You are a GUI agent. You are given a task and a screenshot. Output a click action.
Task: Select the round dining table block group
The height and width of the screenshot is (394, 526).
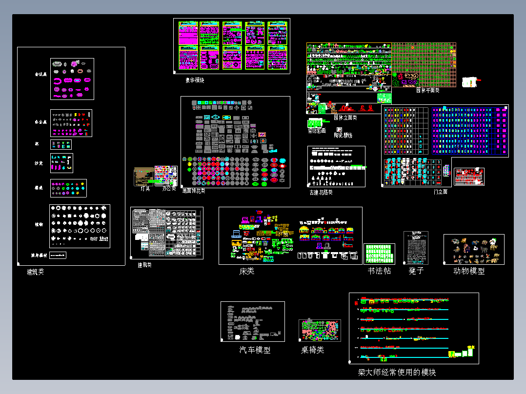[x=68, y=188]
